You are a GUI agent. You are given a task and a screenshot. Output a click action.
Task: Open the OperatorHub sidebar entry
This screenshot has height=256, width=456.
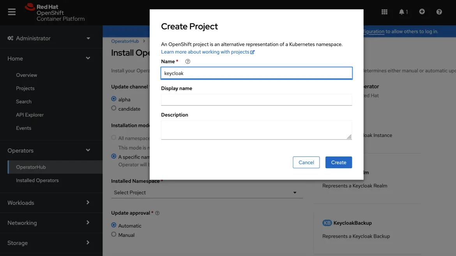32,167
